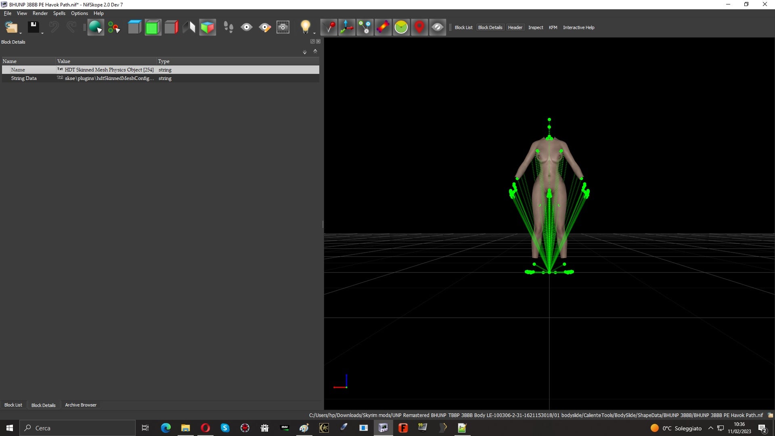Open the Load file dropdown arrow
Screen dimensions: 775x436
21,33
